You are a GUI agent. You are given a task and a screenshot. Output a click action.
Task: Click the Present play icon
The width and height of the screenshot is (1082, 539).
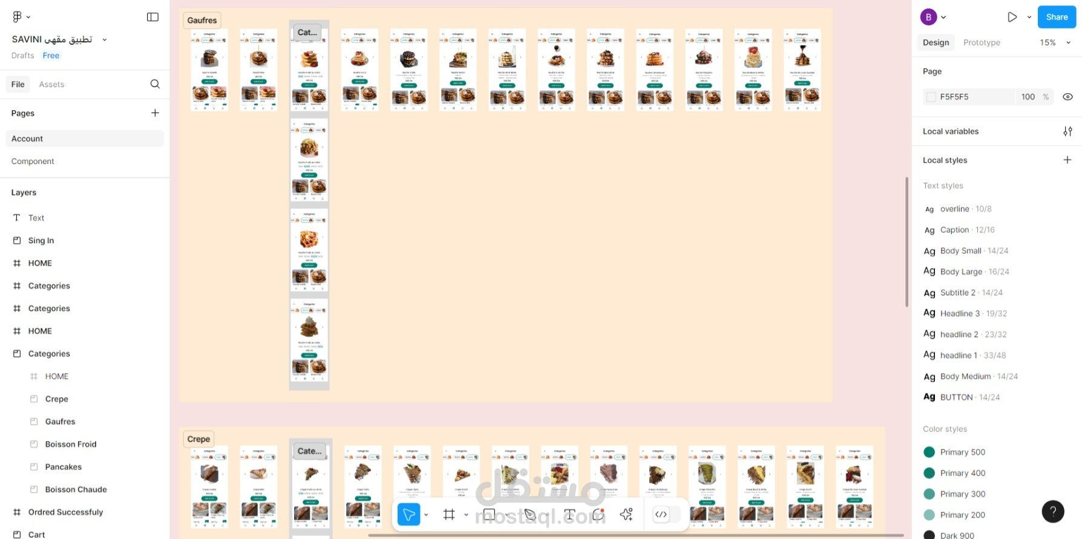coord(1012,17)
